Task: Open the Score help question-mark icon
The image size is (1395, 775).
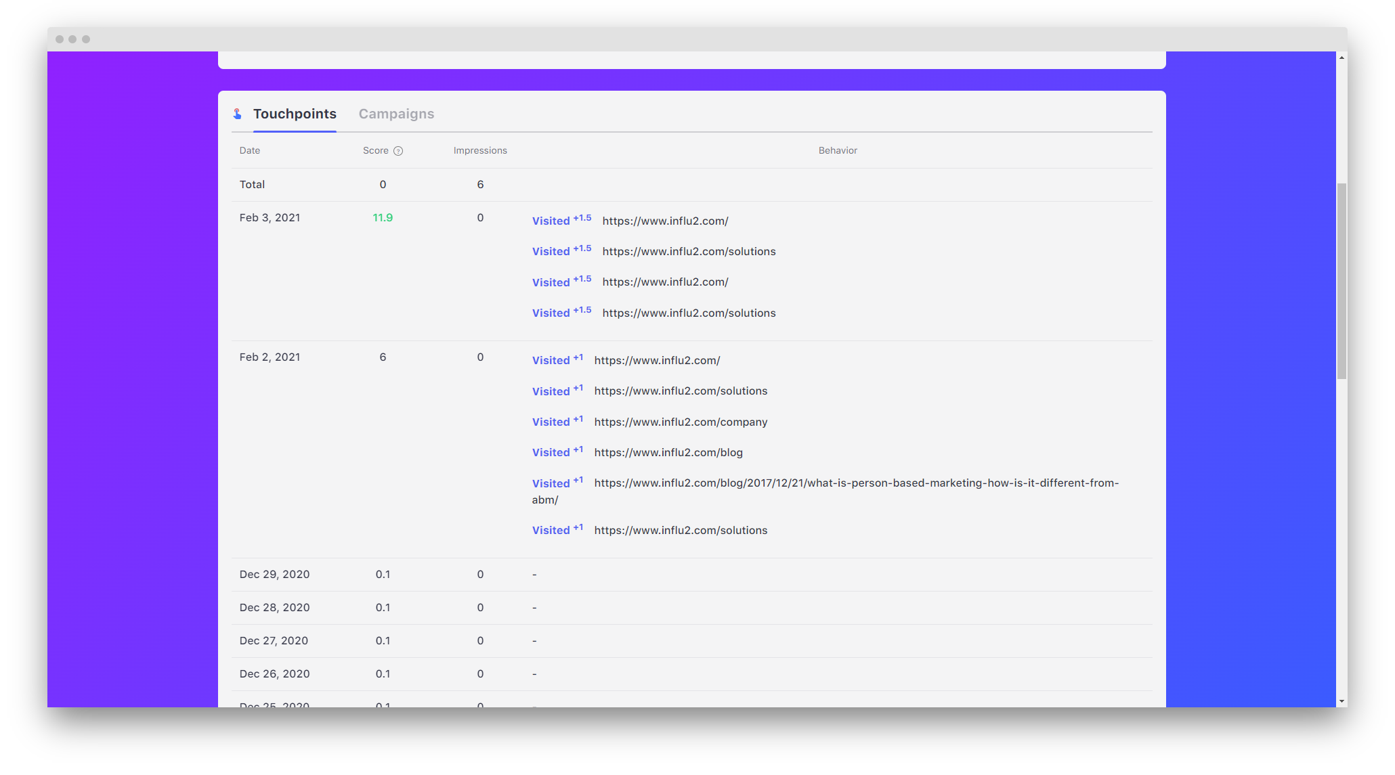Action: click(x=398, y=151)
